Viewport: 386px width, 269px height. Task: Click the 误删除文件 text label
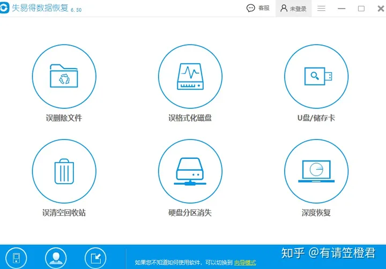64,118
